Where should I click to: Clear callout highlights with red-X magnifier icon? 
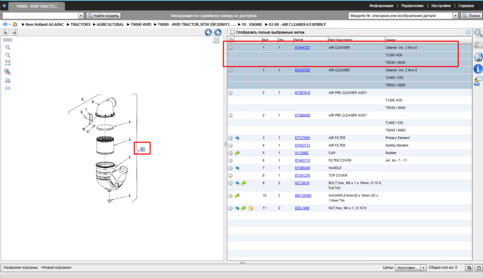click(x=7, y=72)
